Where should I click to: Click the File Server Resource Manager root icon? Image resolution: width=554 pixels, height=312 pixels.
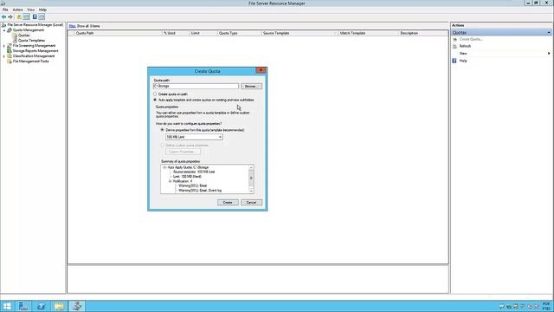3,25
